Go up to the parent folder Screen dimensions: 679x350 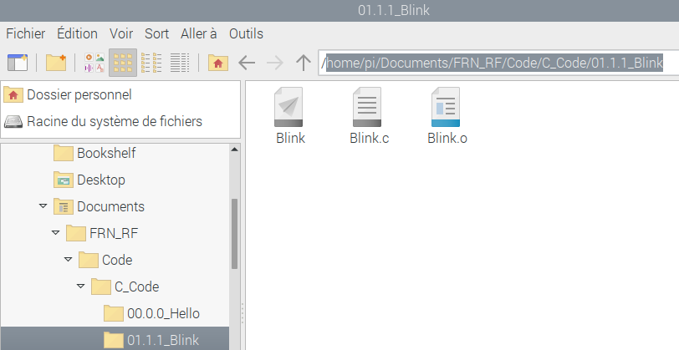click(304, 63)
